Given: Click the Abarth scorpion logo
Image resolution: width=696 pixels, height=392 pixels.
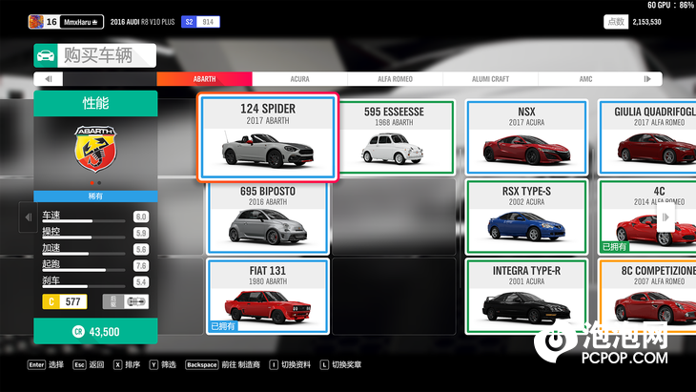Looking at the screenshot, I should pyautogui.click(x=95, y=149).
